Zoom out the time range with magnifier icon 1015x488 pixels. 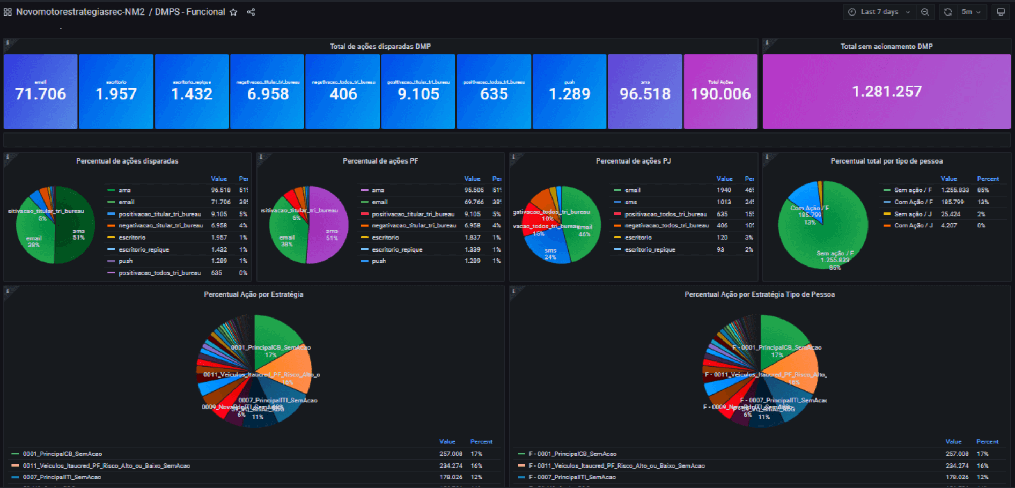(x=925, y=11)
